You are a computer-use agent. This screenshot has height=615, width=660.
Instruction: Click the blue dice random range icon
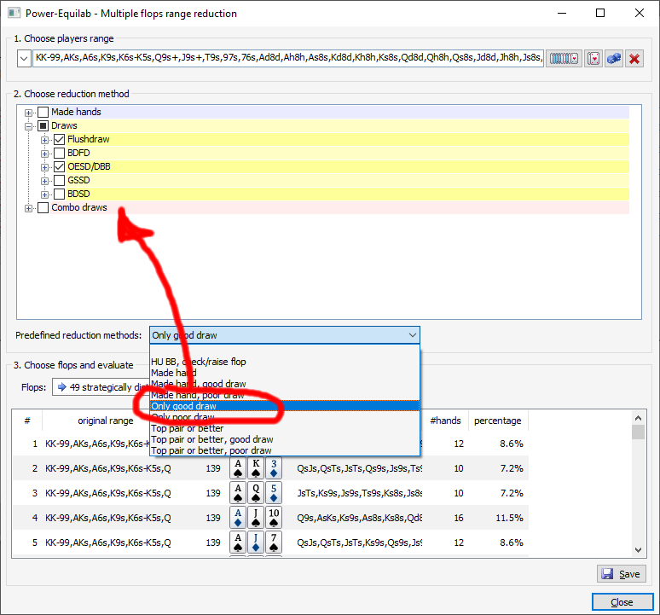click(614, 58)
